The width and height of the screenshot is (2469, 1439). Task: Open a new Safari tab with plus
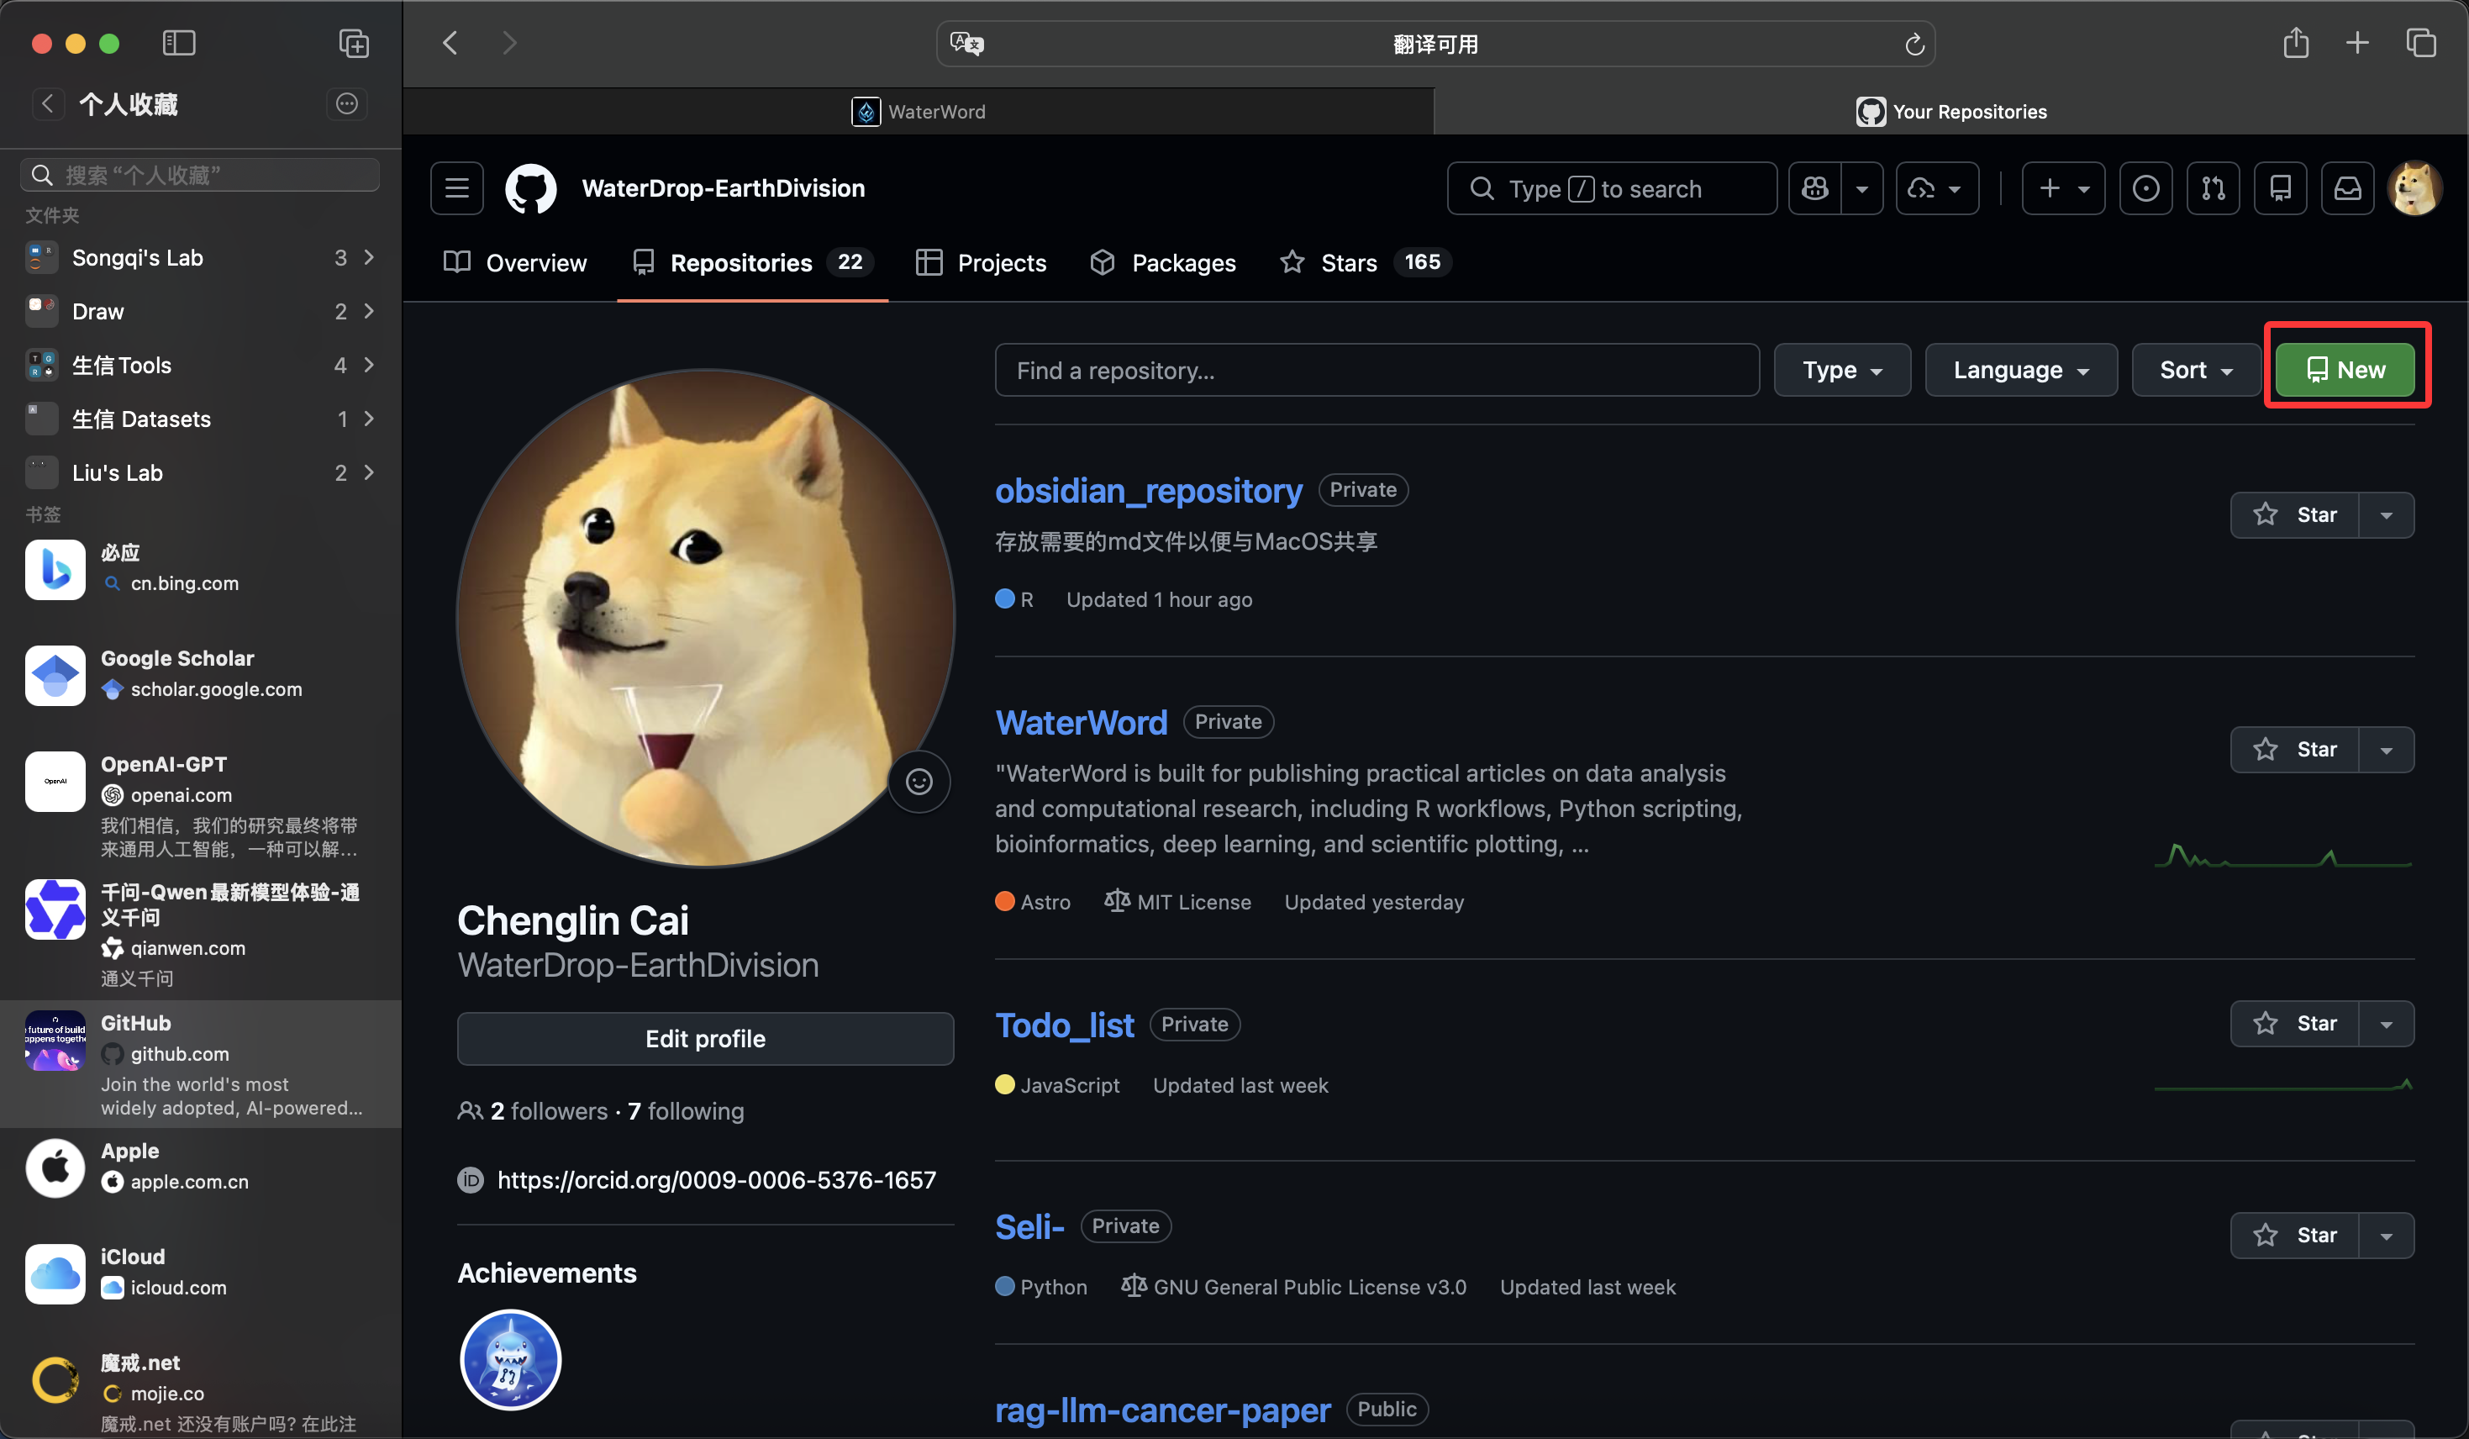(2357, 43)
